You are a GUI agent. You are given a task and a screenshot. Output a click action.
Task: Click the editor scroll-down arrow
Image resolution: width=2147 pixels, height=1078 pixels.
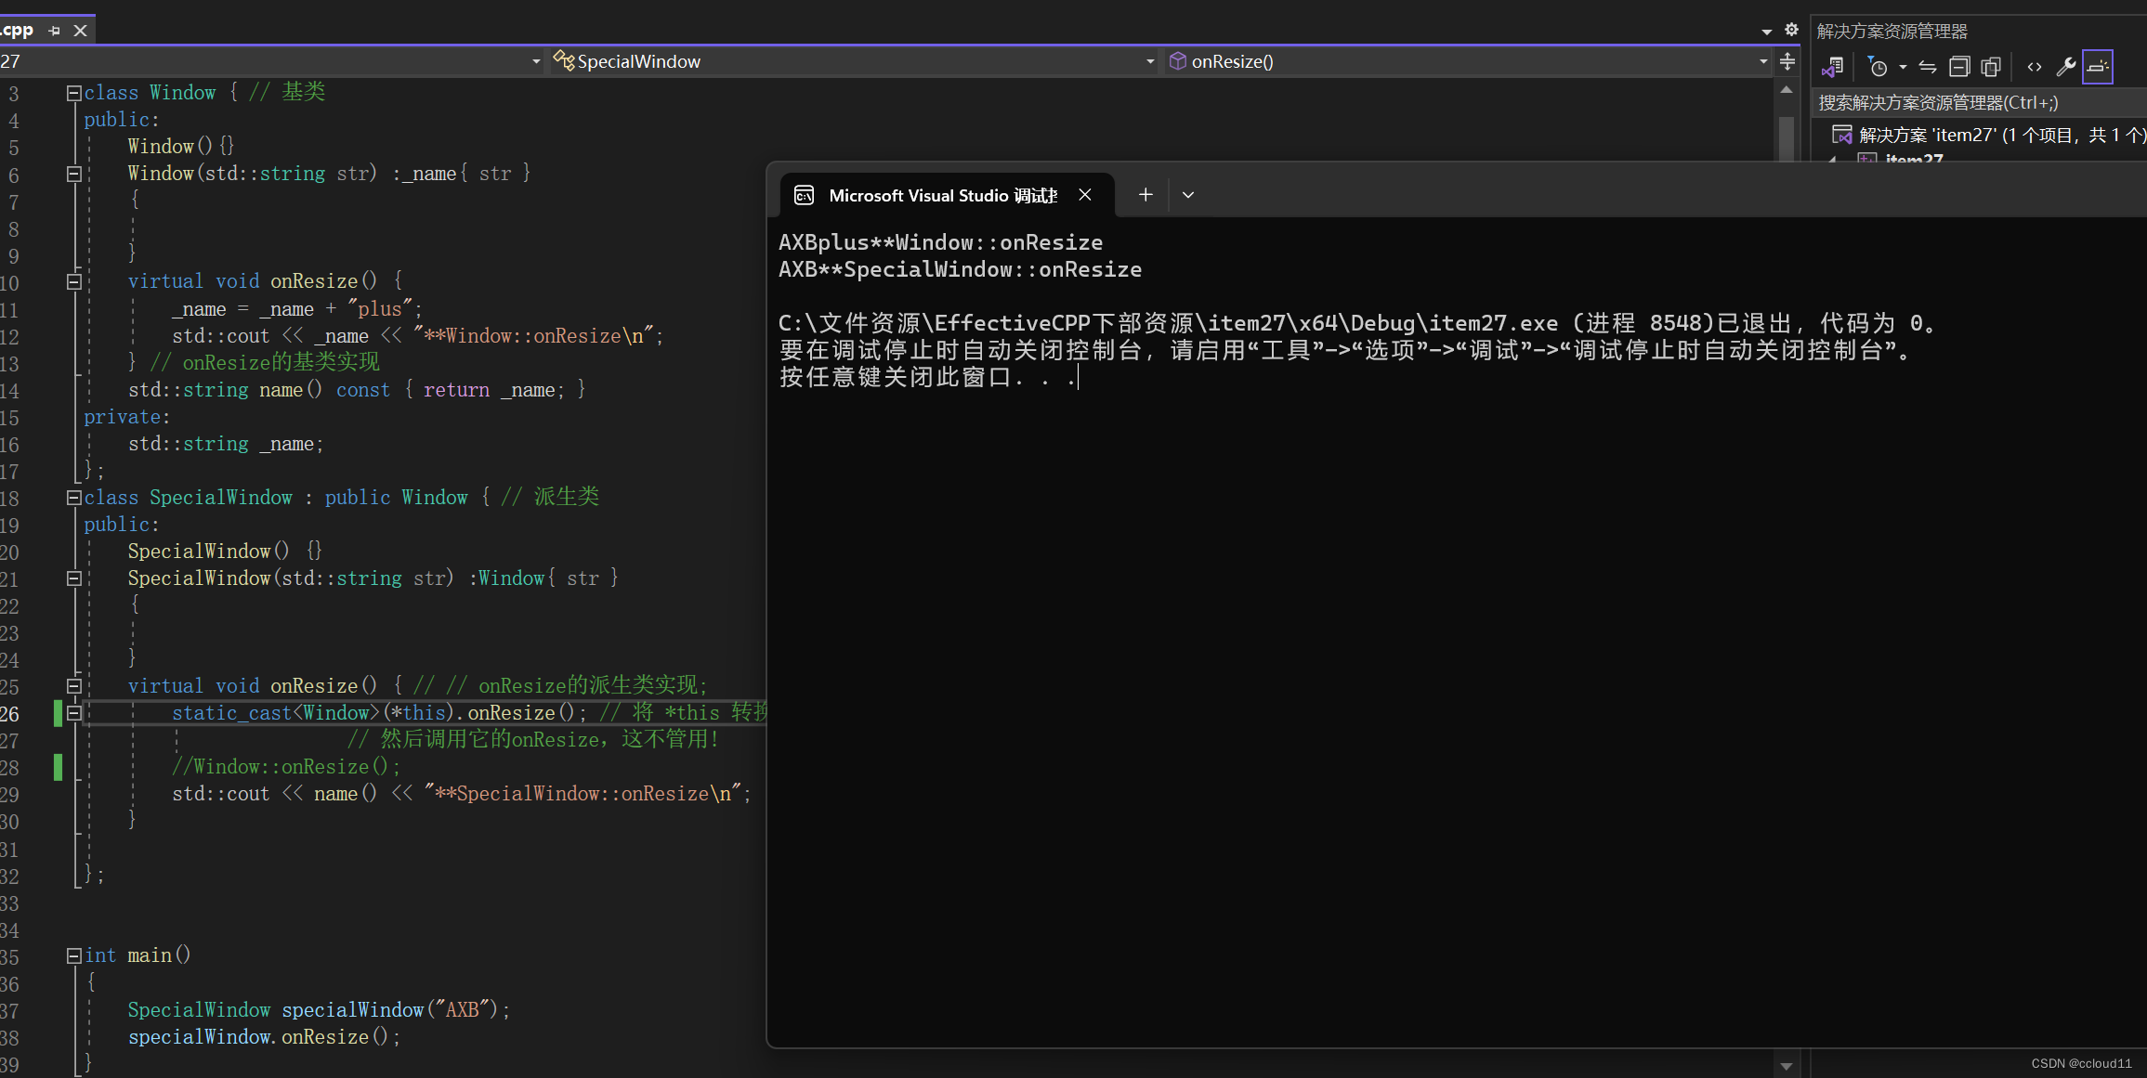1787,1066
